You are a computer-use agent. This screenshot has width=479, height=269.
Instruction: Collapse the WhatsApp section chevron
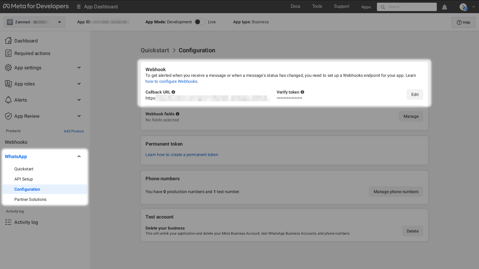coord(79,156)
